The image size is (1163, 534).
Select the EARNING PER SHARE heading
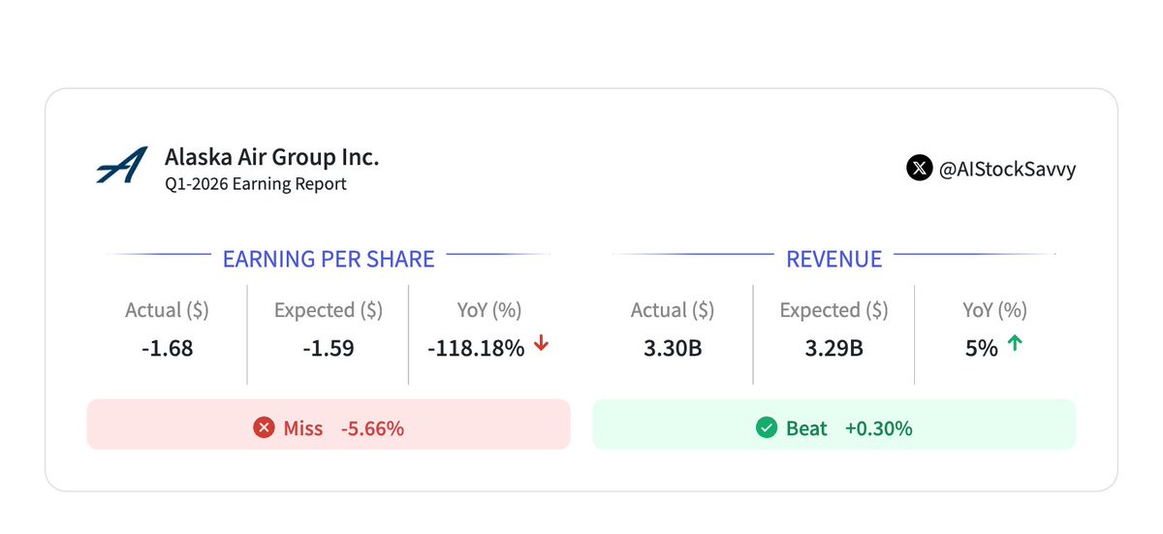pos(329,259)
